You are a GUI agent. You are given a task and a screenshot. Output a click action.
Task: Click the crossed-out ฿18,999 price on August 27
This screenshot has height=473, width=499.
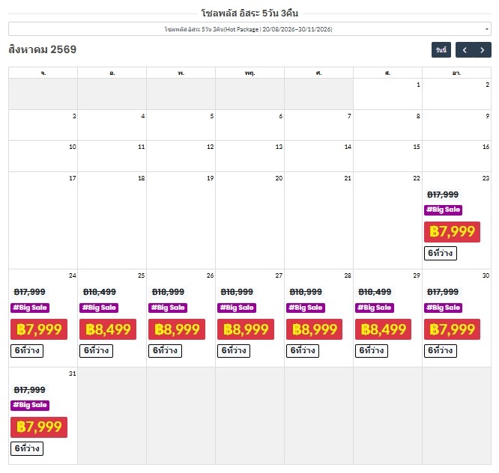237,292
